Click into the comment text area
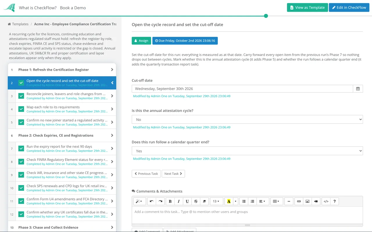The height and width of the screenshot is (232, 372). coord(247,215)
